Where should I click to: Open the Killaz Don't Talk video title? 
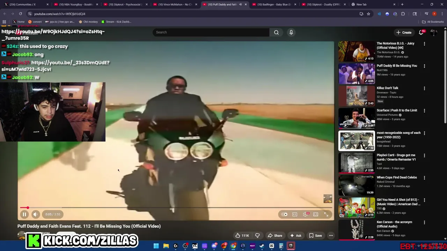[x=387, y=88]
